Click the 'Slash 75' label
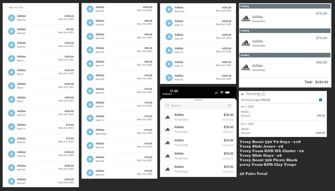 pos(21,129)
